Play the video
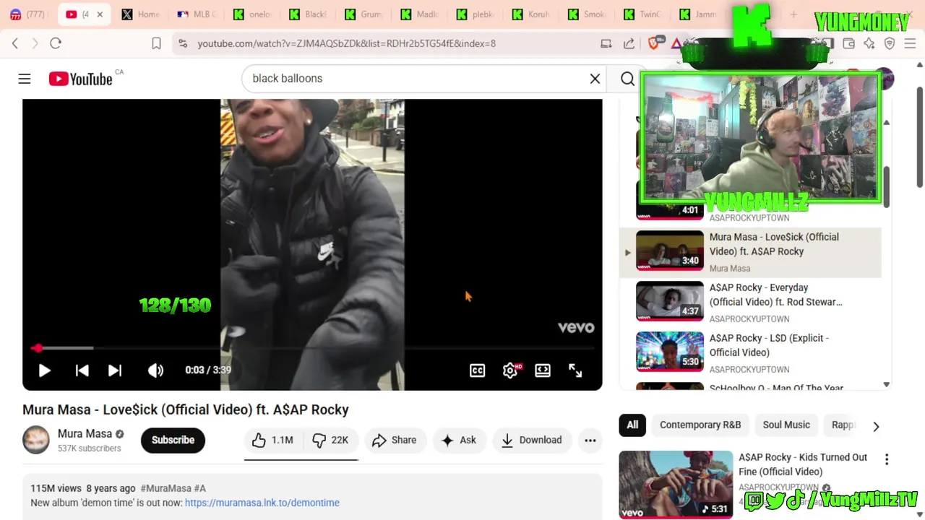The width and height of the screenshot is (925, 520). [x=44, y=370]
